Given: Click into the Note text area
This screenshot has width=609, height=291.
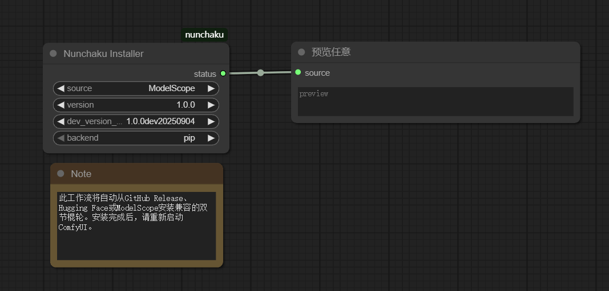Looking at the screenshot, I should coord(136,226).
